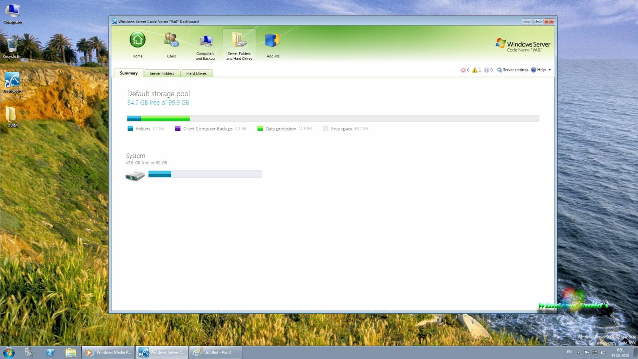
Task: Minimize the Dashboard window
Action: coord(527,22)
